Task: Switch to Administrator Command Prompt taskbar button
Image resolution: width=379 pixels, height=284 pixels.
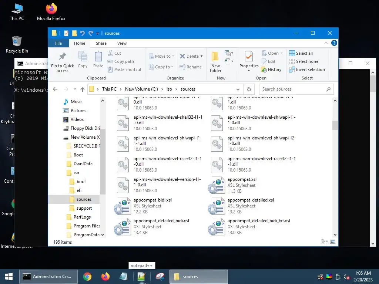Action: click(48, 277)
